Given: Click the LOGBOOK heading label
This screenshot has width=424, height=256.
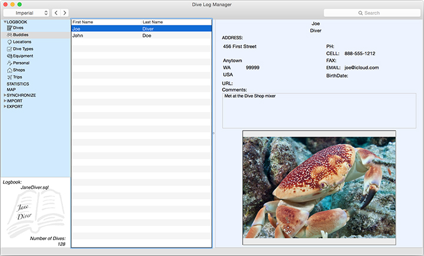Looking at the screenshot, I should tap(16, 22).
